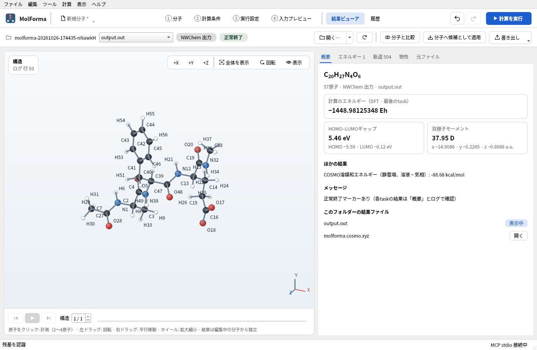Open 表示 display options
This screenshot has width=537, height=350.
[294, 63]
